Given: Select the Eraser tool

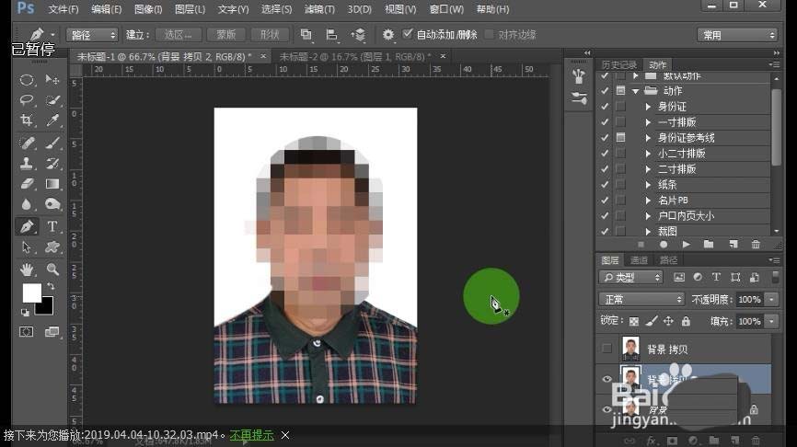Looking at the screenshot, I should pyautogui.click(x=28, y=183).
